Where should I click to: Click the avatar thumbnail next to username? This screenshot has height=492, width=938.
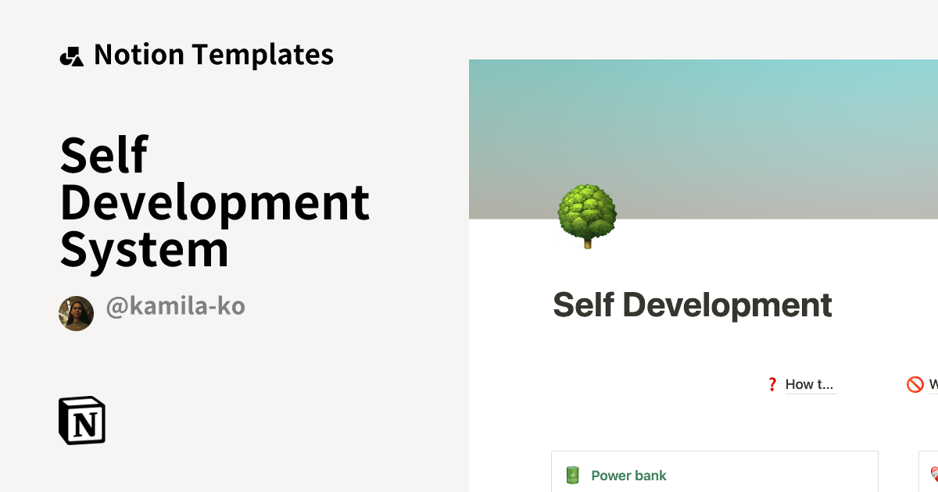tap(76, 313)
